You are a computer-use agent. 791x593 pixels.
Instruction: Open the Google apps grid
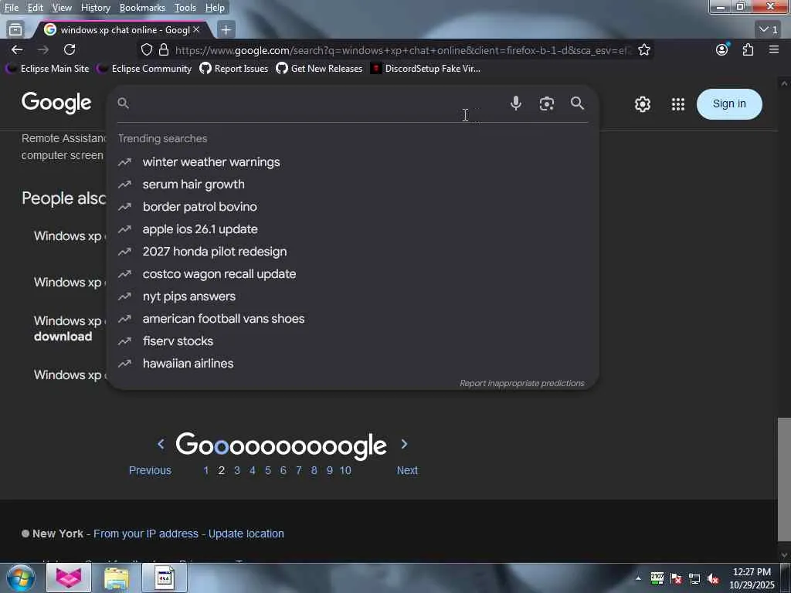pos(678,104)
